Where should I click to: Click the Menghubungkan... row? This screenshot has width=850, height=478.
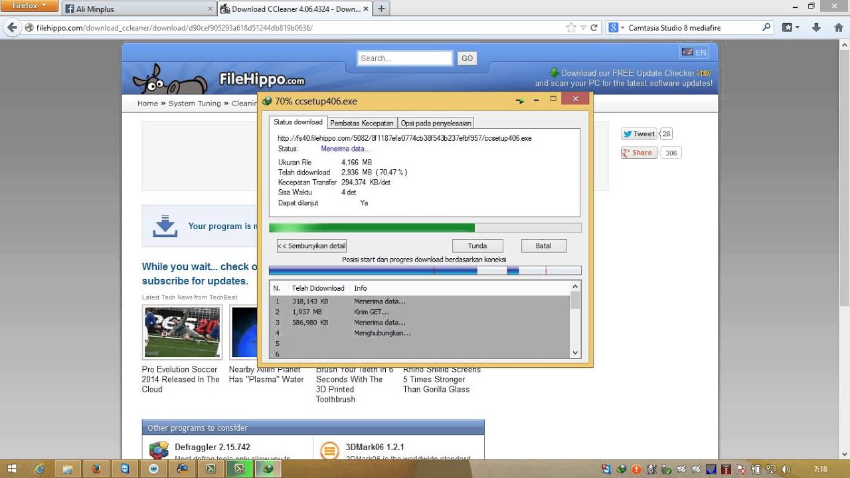[420, 333]
